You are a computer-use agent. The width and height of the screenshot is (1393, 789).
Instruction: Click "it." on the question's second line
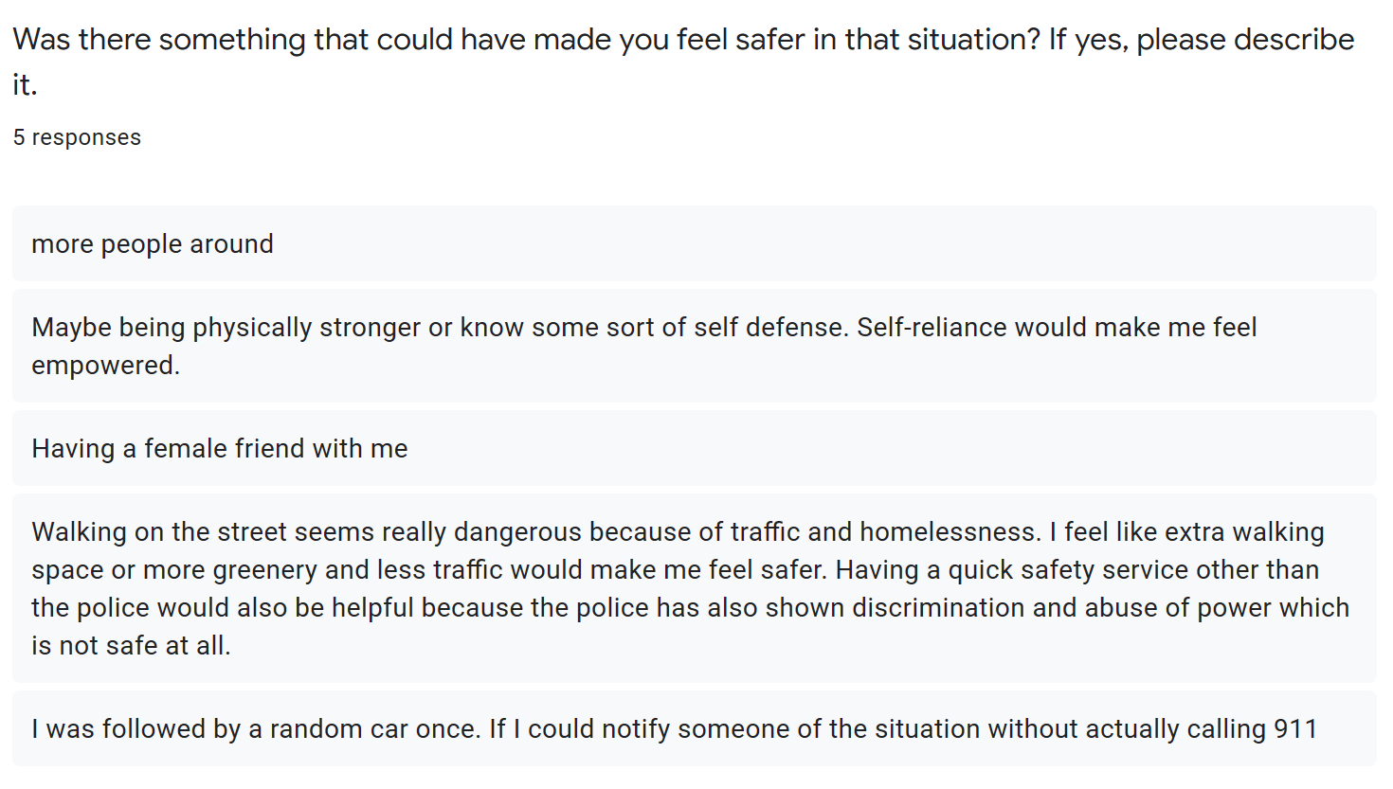[x=25, y=85]
